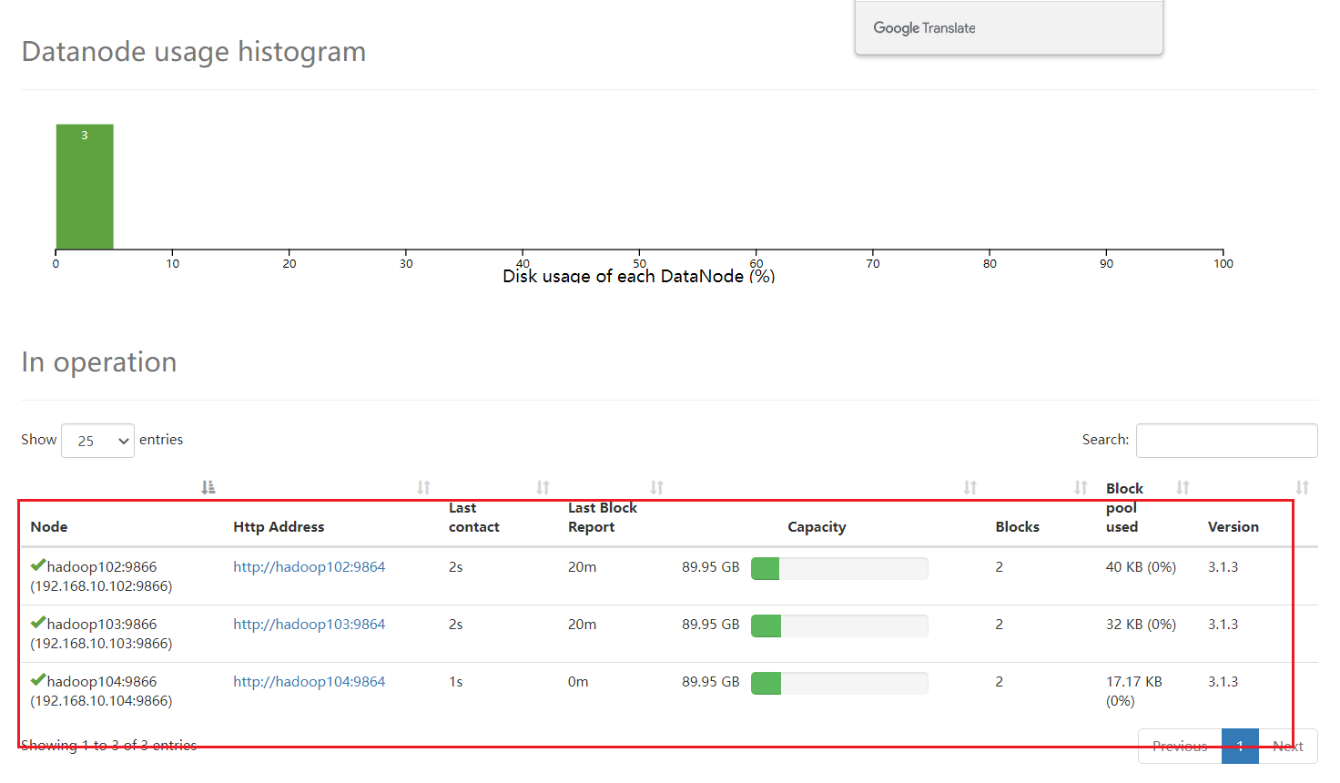Sort by Capacity column icon

coord(970,488)
